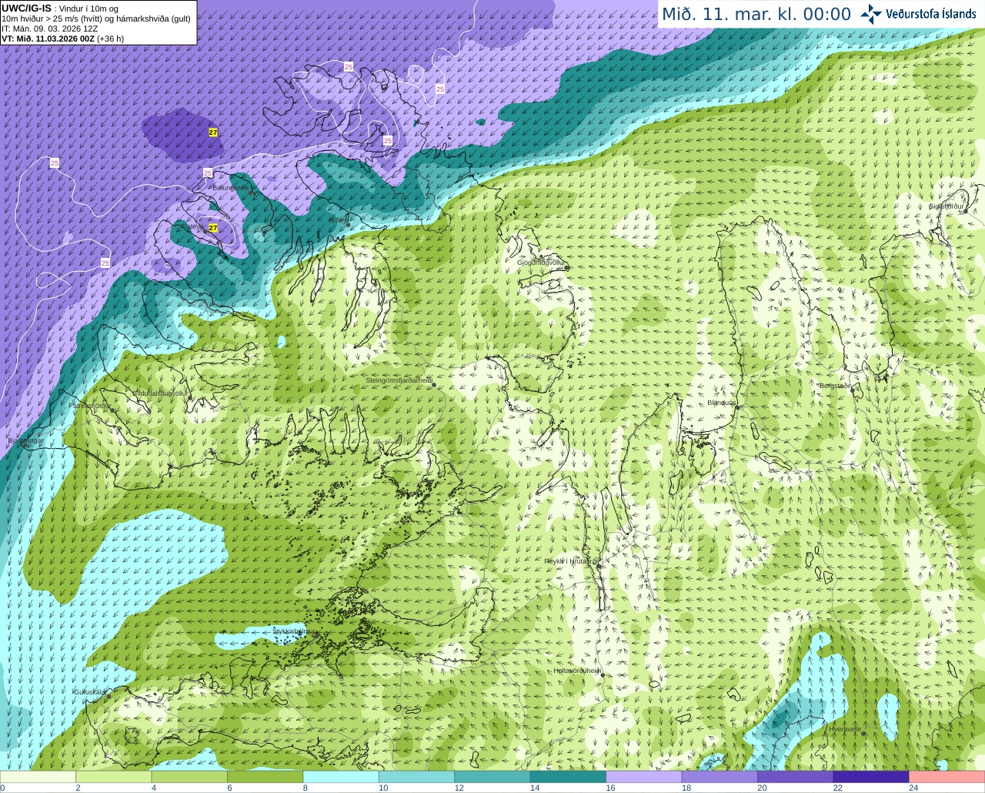Click the Veðurstofa Íslands logo text
The image size is (985, 793).
(930, 14)
